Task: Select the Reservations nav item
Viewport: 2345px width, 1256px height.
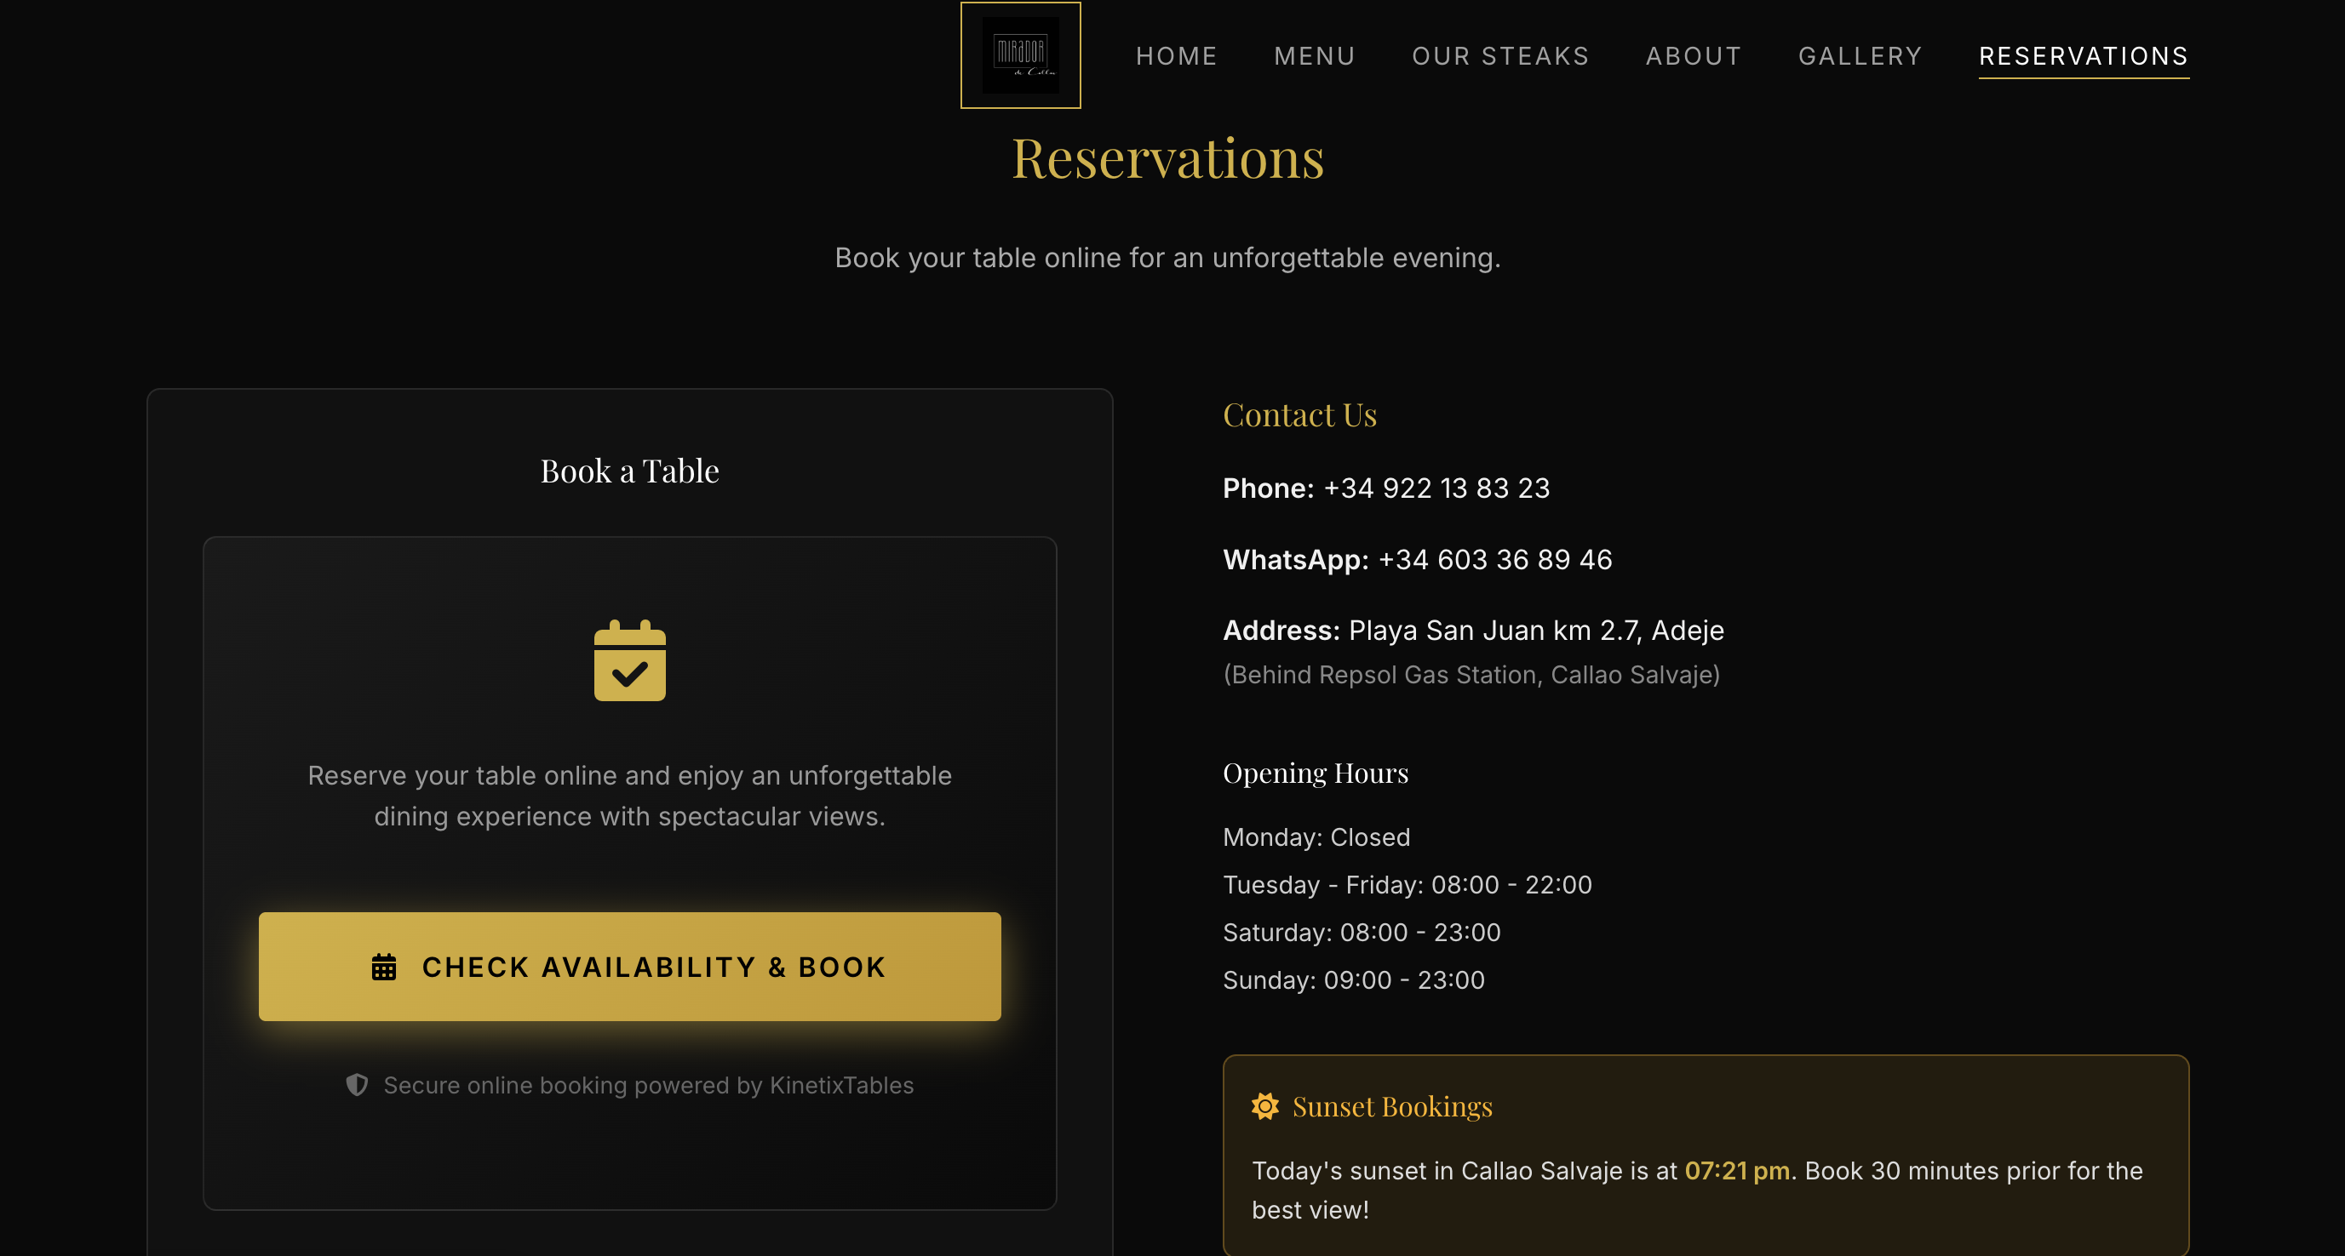Action: click(x=2083, y=56)
